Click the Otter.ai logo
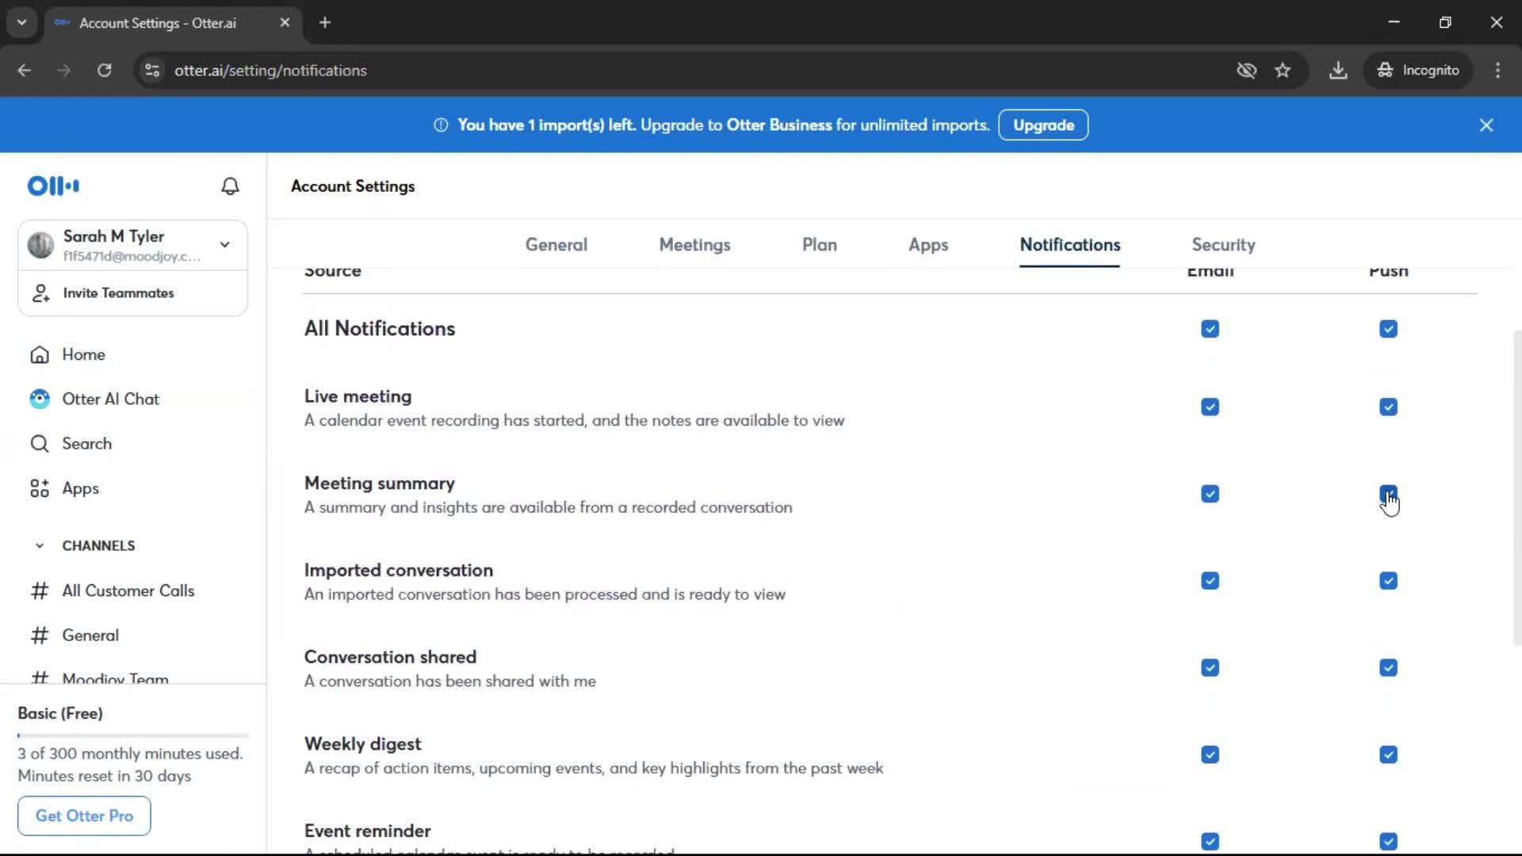Image resolution: width=1522 pixels, height=856 pixels. point(53,186)
